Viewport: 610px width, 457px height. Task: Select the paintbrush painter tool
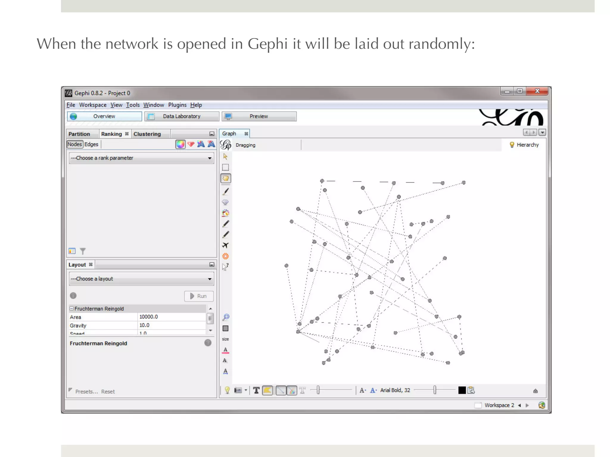pyautogui.click(x=225, y=191)
